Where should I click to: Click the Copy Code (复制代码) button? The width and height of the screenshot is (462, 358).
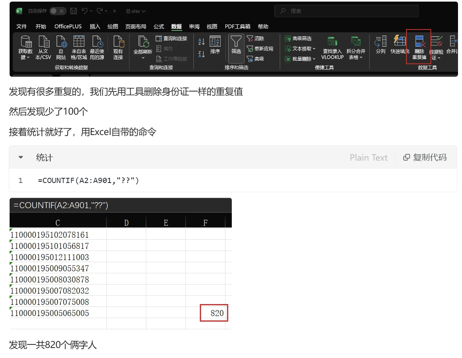[424, 157]
